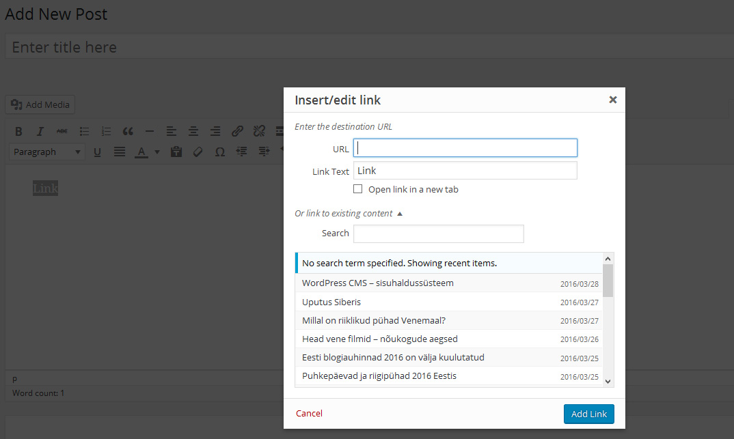
Task: Click the remove link icon
Action: click(x=259, y=132)
